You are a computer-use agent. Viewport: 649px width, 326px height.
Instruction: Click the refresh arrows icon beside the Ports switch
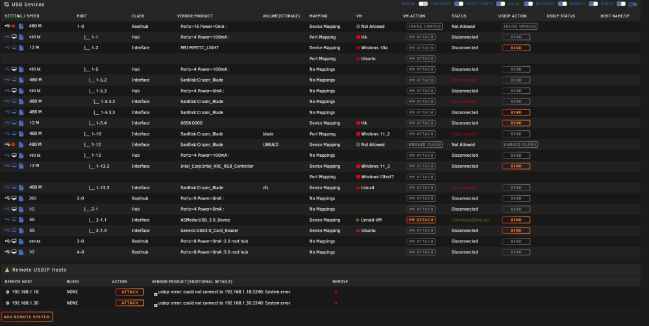pos(630,4)
